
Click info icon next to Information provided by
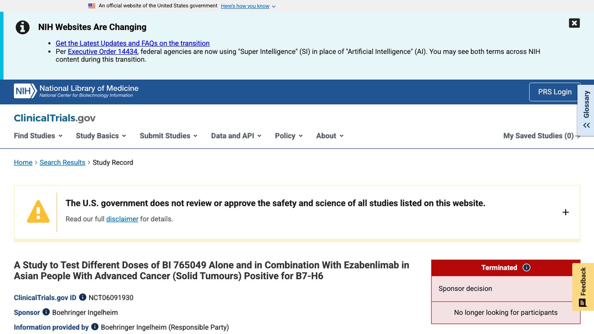pos(95,327)
